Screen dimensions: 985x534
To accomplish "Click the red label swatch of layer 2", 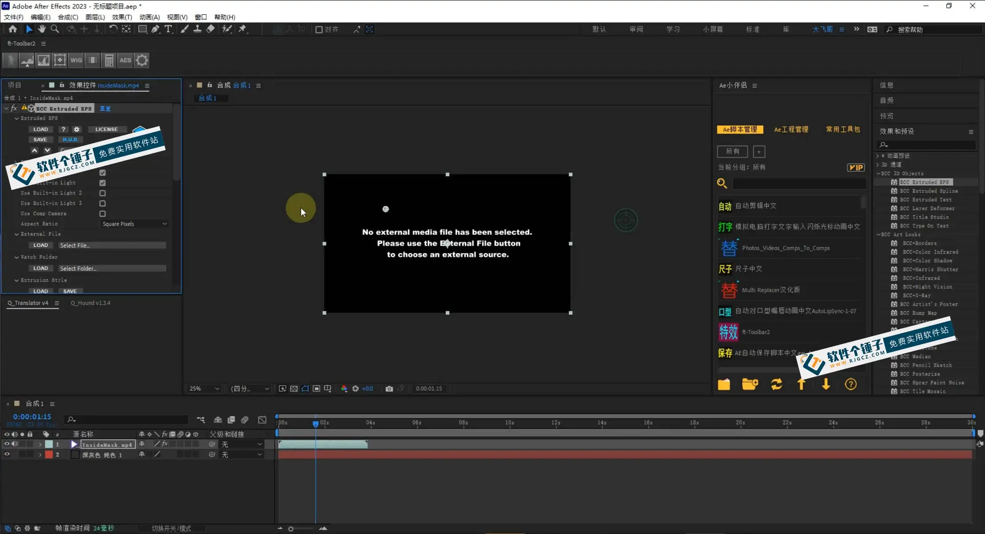I will pyautogui.click(x=49, y=454).
